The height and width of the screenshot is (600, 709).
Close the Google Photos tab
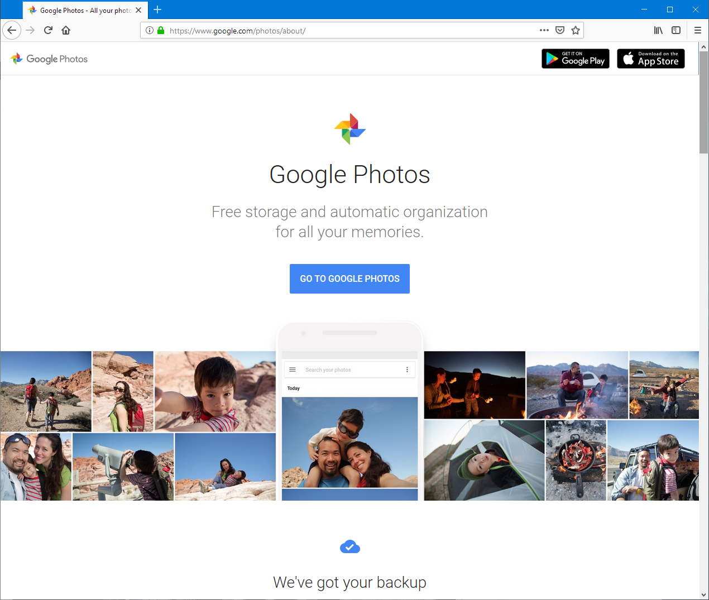[x=138, y=10]
